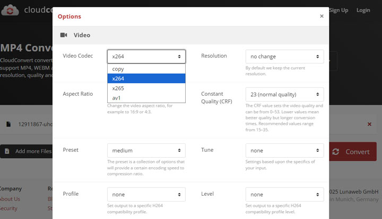Click the Aspect Ratio label

tap(77, 94)
